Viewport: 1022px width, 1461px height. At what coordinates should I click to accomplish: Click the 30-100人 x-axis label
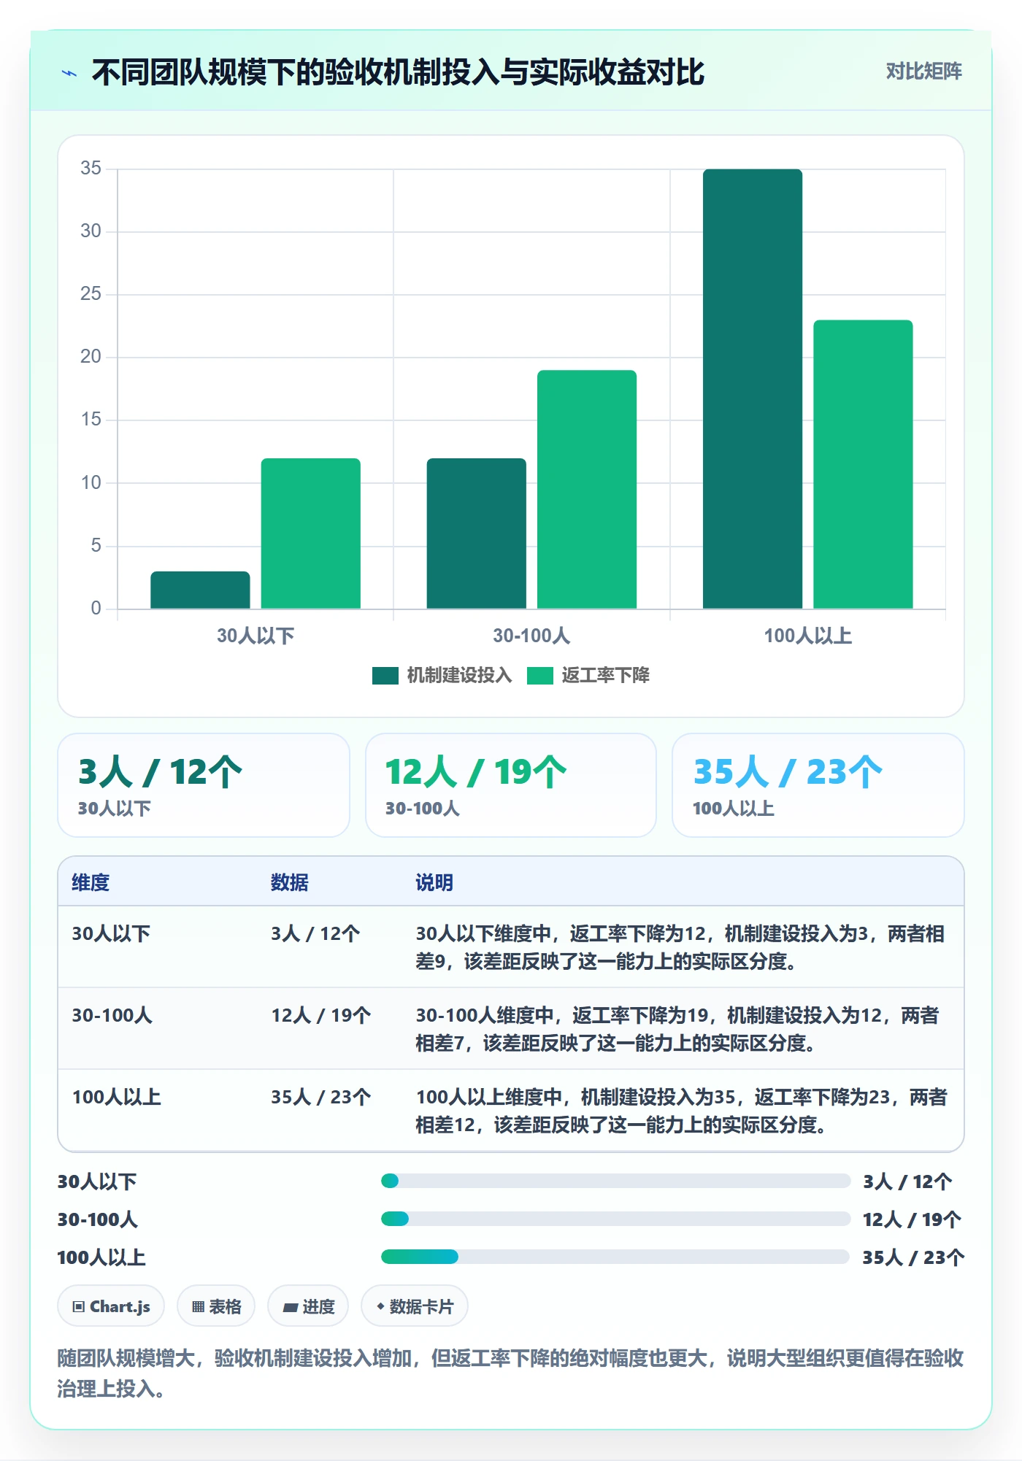point(531,636)
